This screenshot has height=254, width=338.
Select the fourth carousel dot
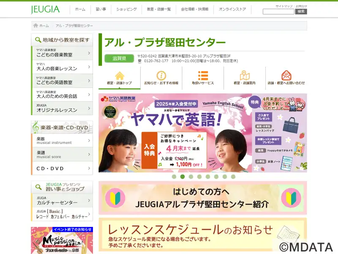click(x=199, y=177)
